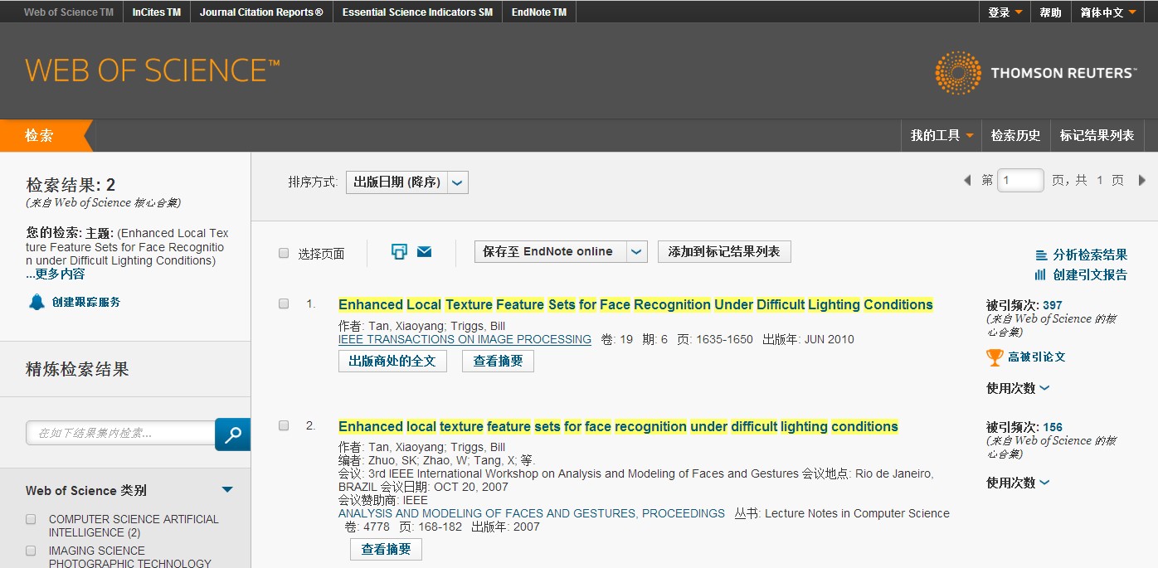Click 出版商处的全文 button
The image size is (1158, 568).
[x=392, y=362]
